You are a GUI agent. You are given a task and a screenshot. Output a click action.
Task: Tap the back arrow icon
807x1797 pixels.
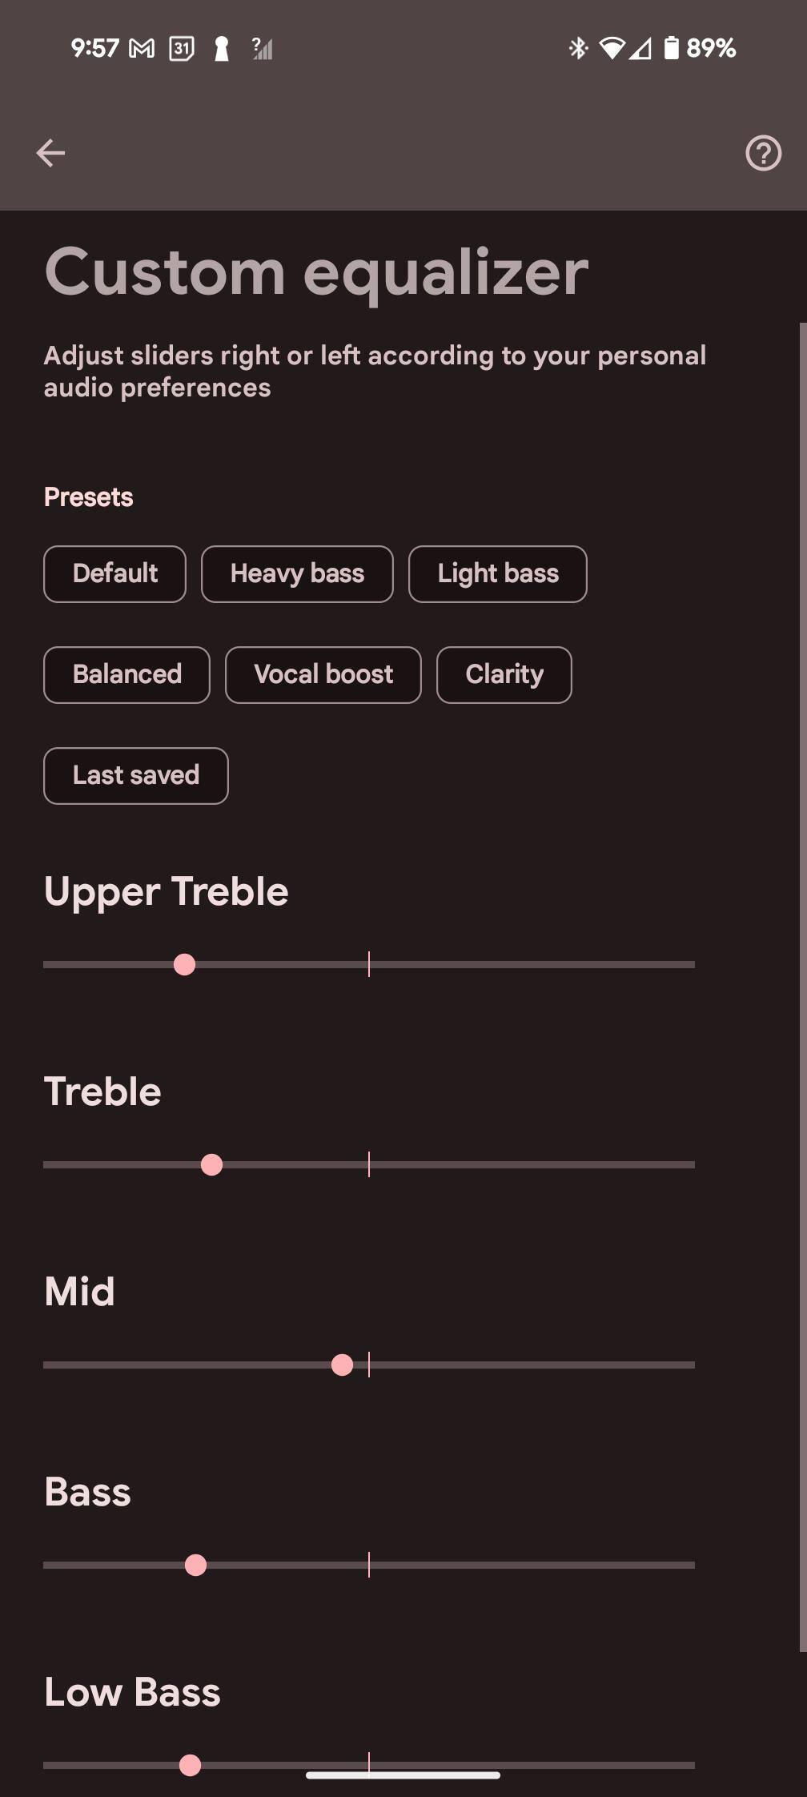point(50,152)
